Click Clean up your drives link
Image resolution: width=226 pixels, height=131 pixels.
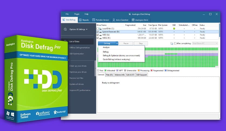78,66
